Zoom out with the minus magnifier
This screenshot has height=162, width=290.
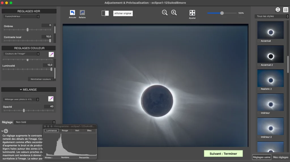coord(165,13)
